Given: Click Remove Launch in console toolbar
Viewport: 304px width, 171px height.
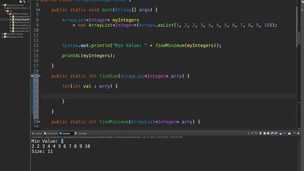Looking at the screenshot, I should (252, 133).
